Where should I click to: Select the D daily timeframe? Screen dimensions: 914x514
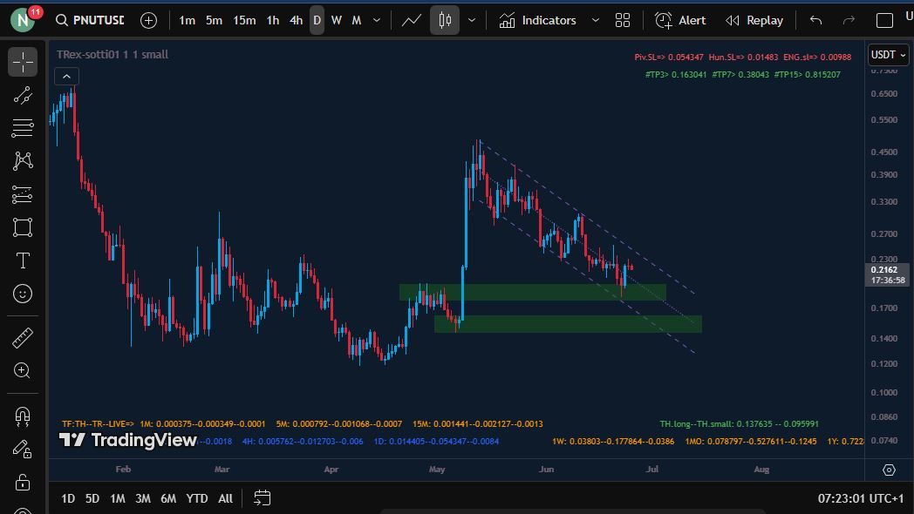(x=317, y=20)
